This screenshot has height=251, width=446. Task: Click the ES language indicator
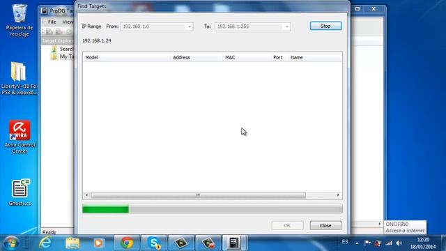pyautogui.click(x=345, y=242)
